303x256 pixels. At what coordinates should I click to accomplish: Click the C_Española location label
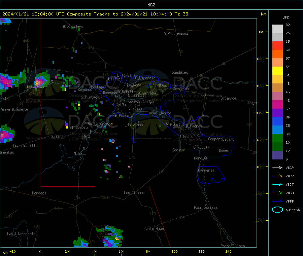pyautogui.click(x=145, y=78)
